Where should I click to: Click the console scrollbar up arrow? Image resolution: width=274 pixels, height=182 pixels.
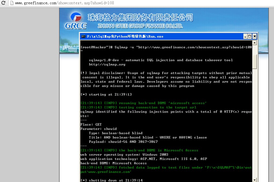255,43
